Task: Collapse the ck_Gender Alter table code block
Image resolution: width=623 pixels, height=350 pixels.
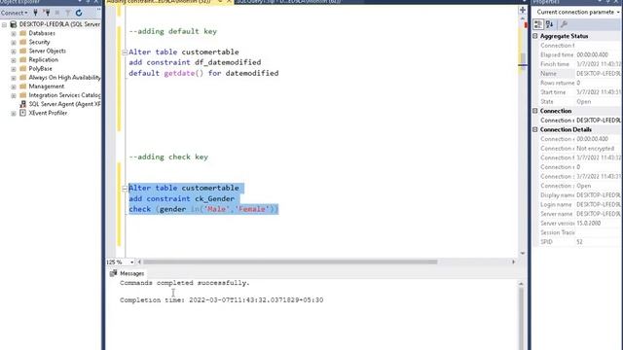Action: (x=125, y=188)
